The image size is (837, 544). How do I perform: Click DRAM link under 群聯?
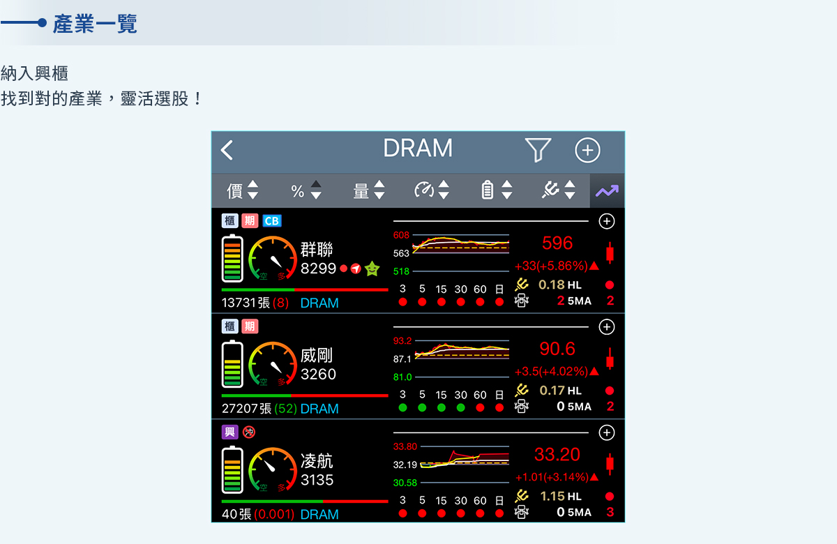click(x=319, y=303)
